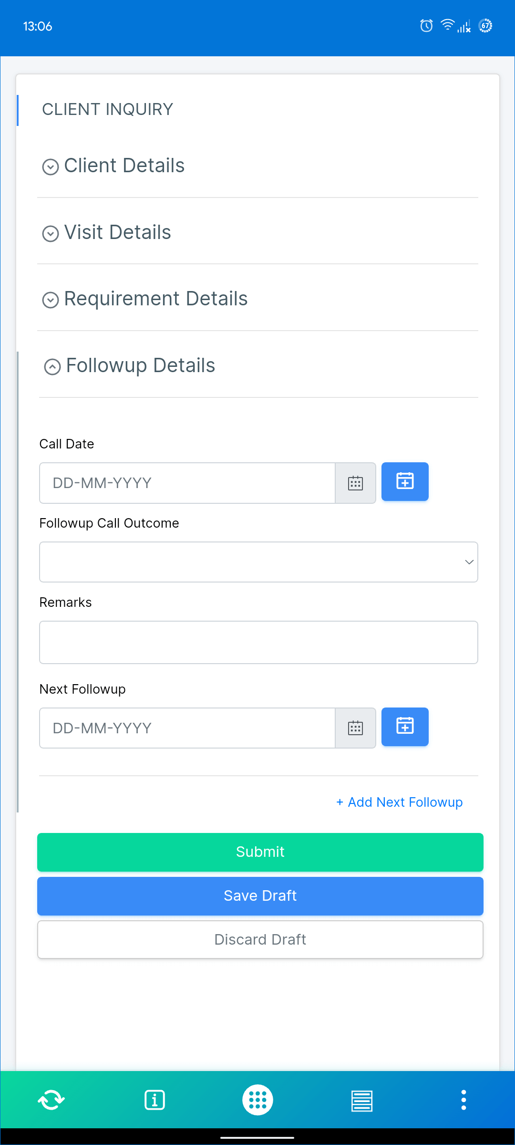Tap the Call Date input field
The height and width of the screenshot is (1145, 515).
(187, 483)
